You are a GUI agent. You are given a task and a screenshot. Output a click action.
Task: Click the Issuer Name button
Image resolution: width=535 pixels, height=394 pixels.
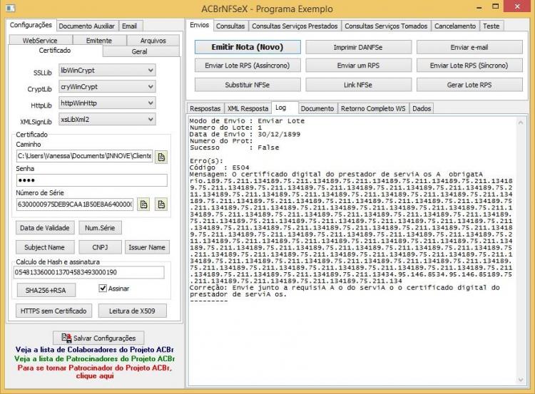pyautogui.click(x=147, y=247)
